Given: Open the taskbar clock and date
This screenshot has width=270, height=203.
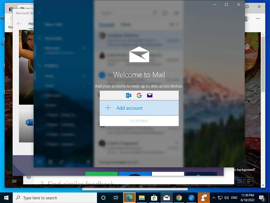Looking at the screenshot, I should point(247,198).
